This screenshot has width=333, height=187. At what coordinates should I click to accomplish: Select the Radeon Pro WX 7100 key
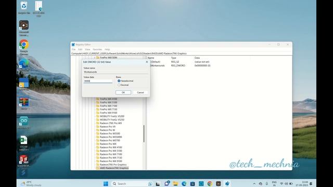(x=111, y=154)
